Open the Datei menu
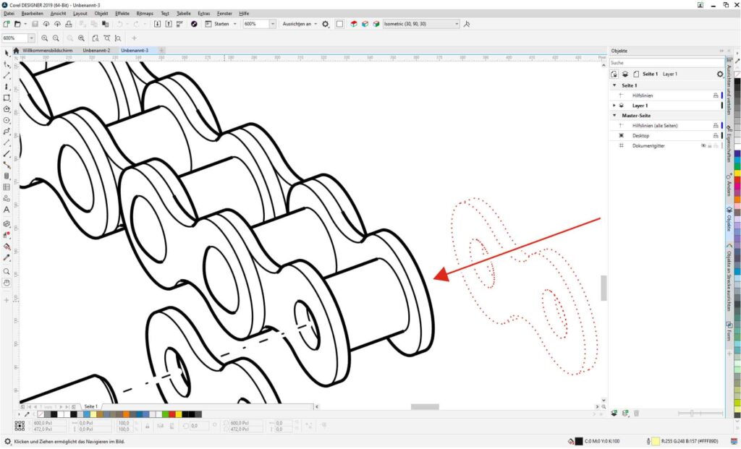The height and width of the screenshot is (449, 741). (9, 14)
